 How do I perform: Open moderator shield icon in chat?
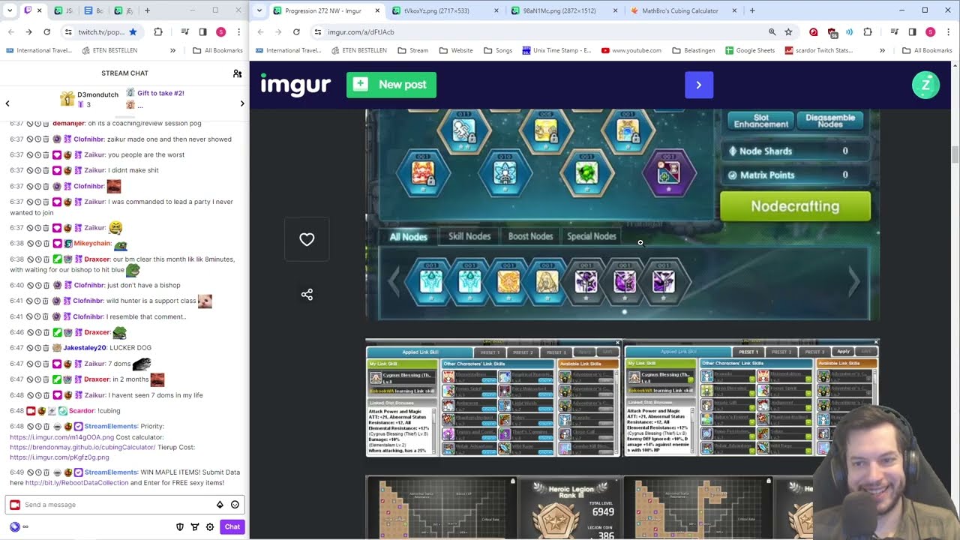click(x=180, y=527)
